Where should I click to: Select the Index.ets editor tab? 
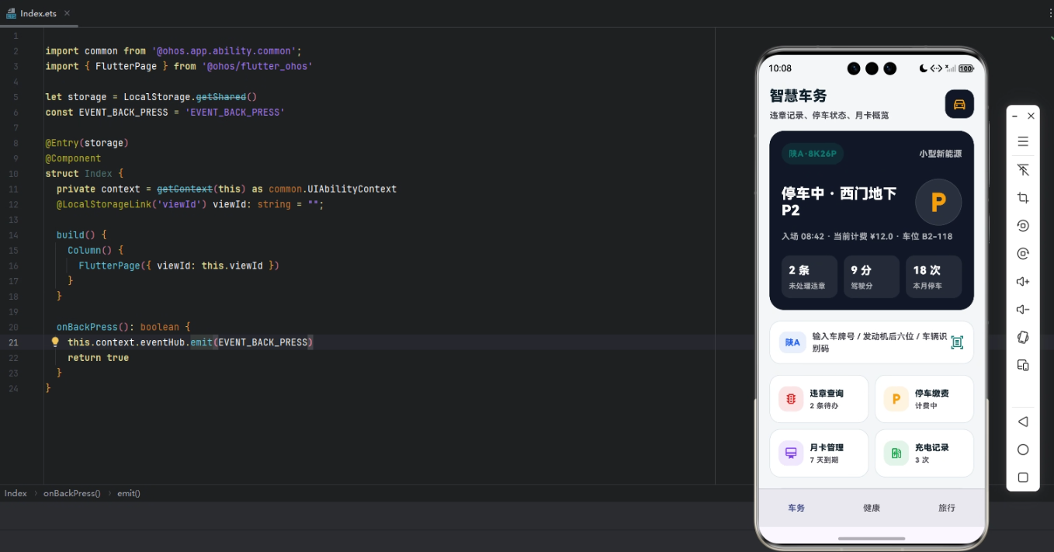39,13
